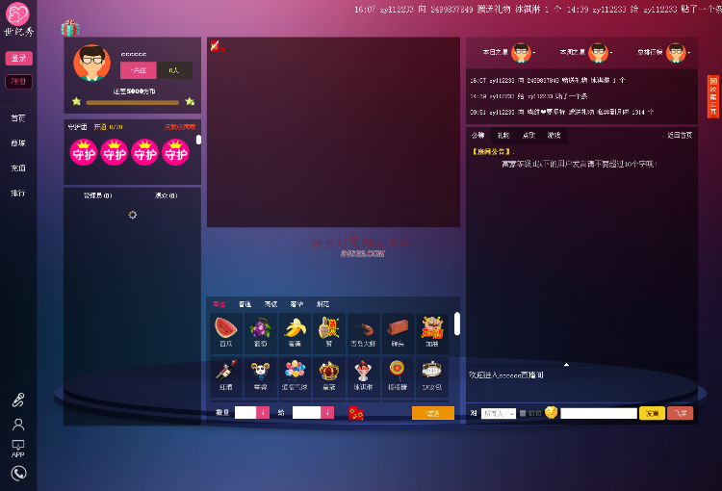The height and width of the screenshot is (491, 722).
Task: Show the administrators list tab
Action: 97,195
